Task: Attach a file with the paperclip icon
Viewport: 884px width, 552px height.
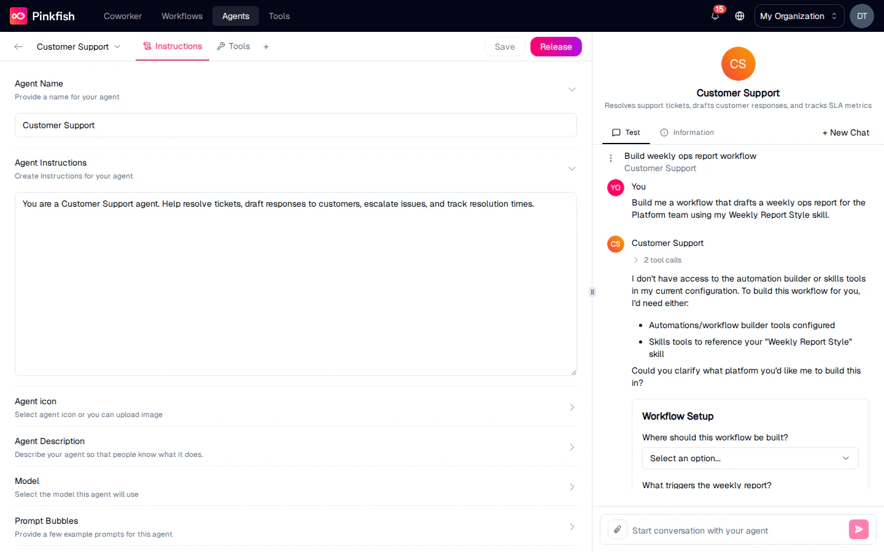Action: [617, 529]
